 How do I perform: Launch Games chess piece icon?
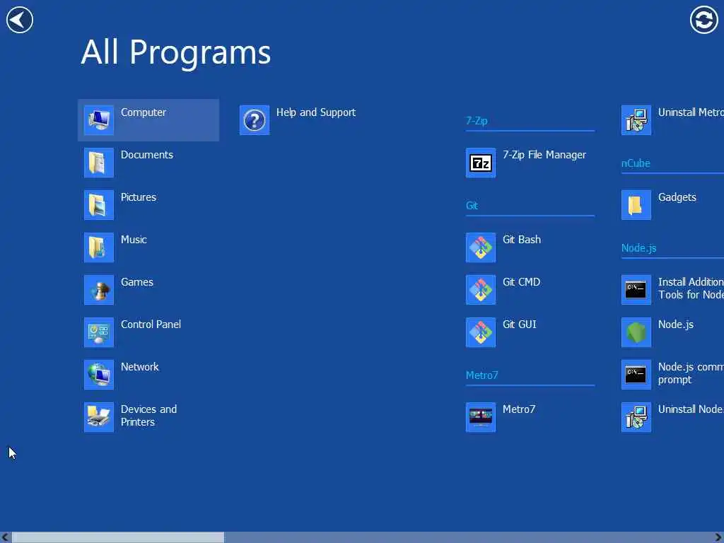pyautogui.click(x=99, y=290)
